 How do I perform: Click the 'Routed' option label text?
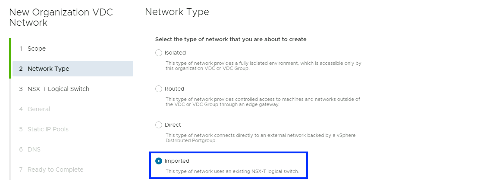point(174,89)
